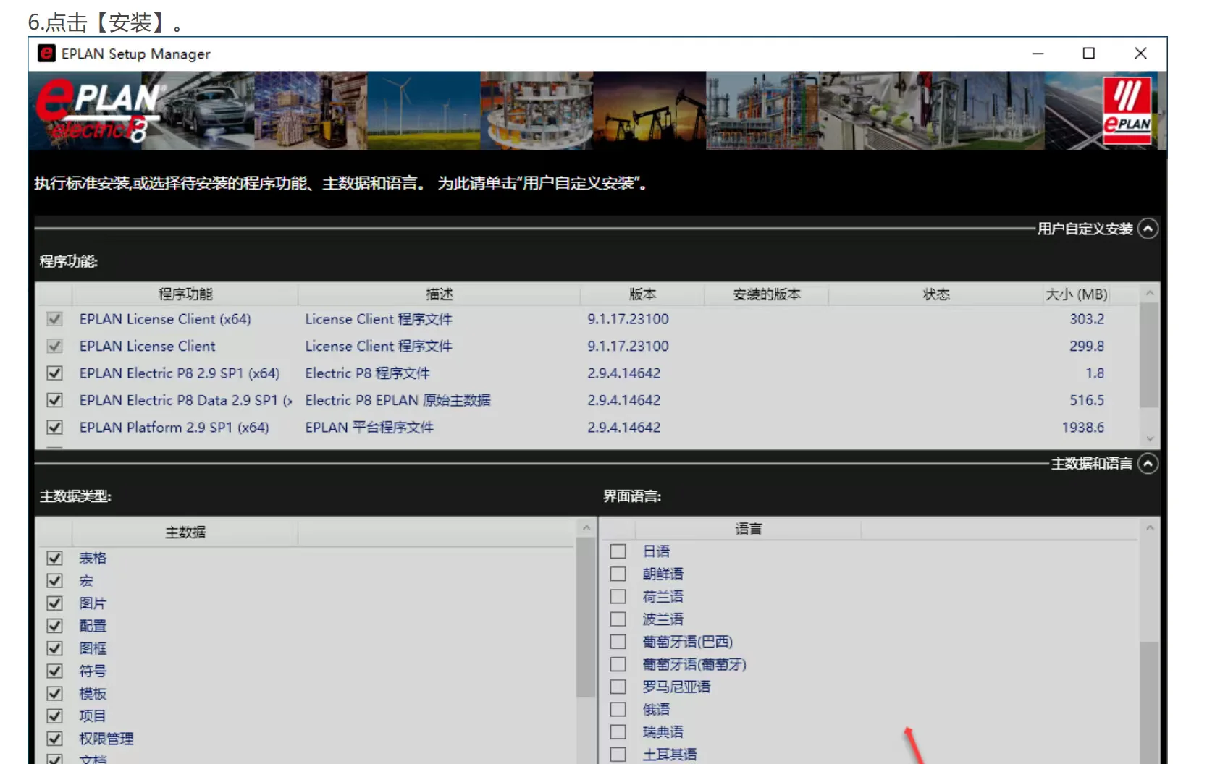Enable the 波兰语 language checkbox

point(618,619)
